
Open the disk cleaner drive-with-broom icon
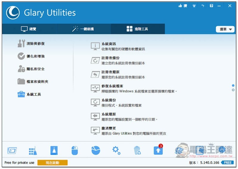pos(54,150)
